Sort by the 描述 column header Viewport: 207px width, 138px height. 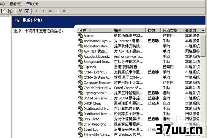pyautogui.click(x=129, y=30)
